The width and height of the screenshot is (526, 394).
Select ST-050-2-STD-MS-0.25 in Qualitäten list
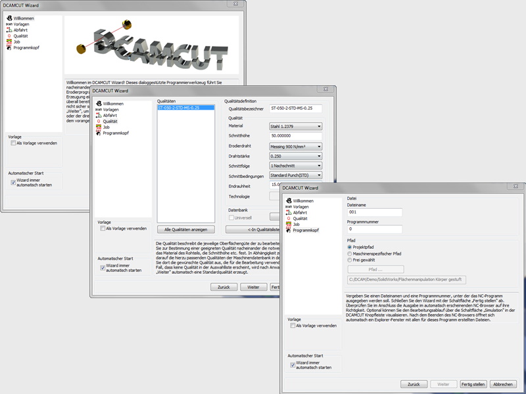pyautogui.click(x=186, y=108)
